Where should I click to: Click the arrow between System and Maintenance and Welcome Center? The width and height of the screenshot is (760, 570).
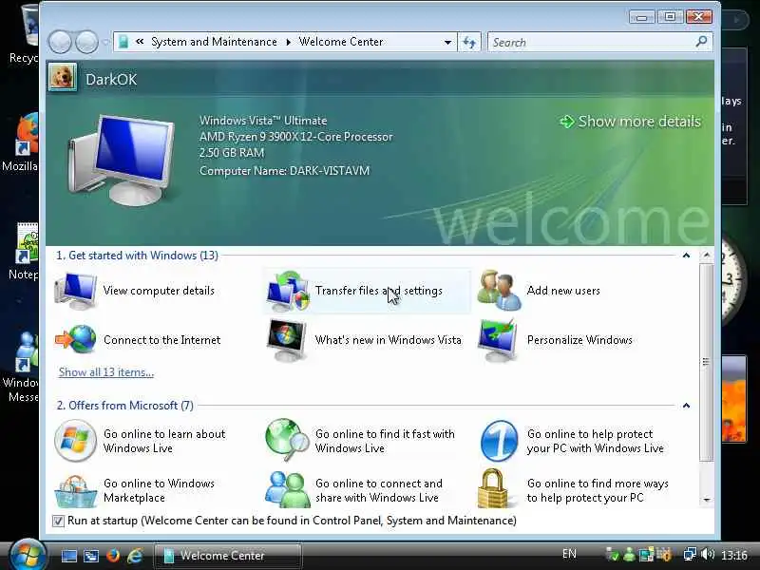click(x=289, y=42)
